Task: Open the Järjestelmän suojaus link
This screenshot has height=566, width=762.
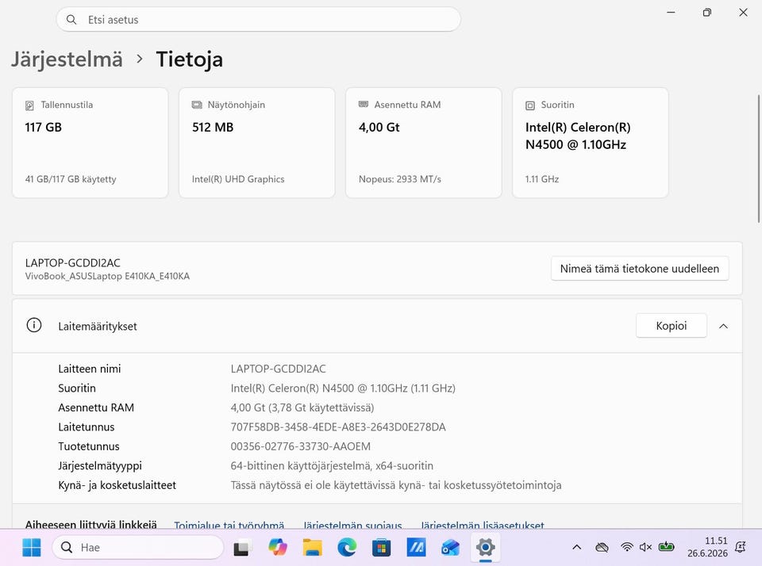Action: (352, 525)
